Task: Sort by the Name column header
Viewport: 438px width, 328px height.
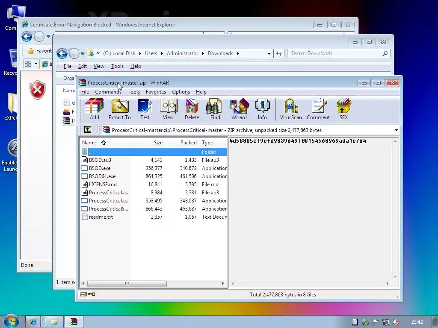Action: [105, 143]
